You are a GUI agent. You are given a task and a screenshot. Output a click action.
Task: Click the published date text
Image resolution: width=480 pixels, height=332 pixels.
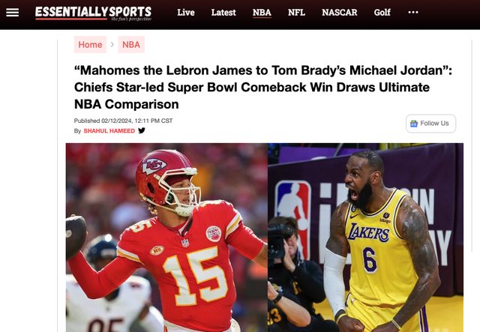(123, 121)
